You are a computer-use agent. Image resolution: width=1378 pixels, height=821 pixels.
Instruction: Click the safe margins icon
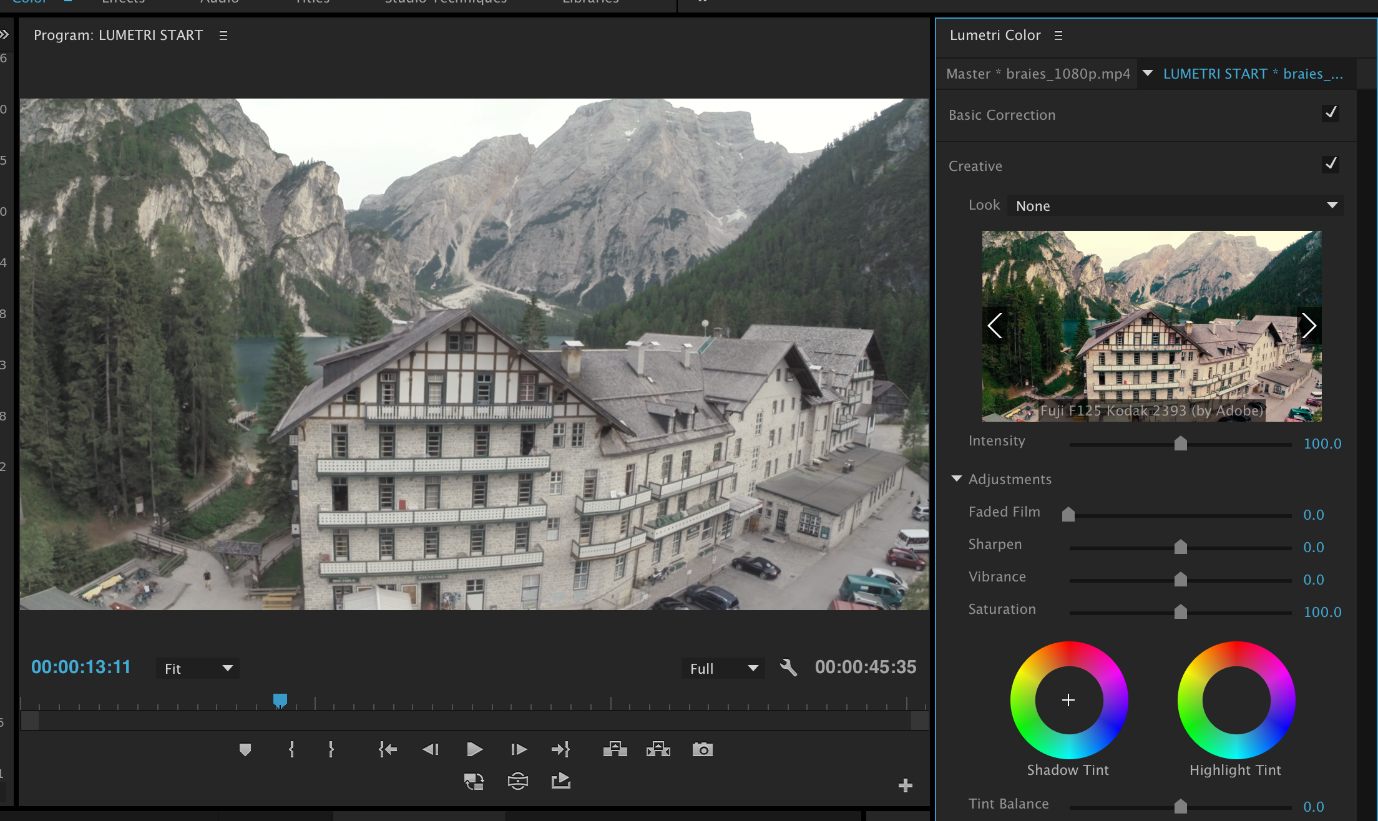tap(518, 781)
